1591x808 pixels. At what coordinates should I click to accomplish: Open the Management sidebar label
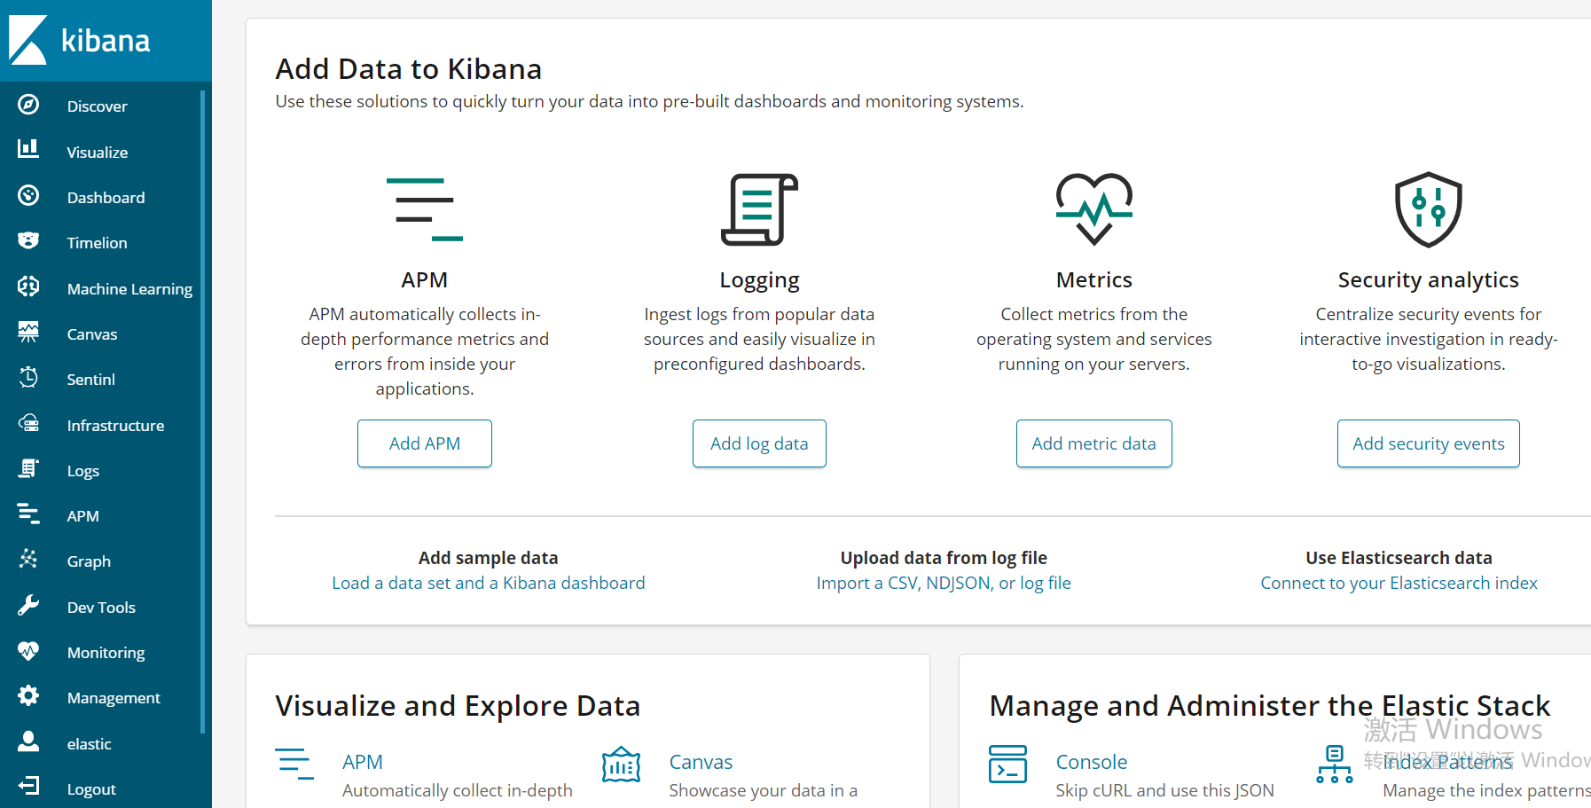114,698
